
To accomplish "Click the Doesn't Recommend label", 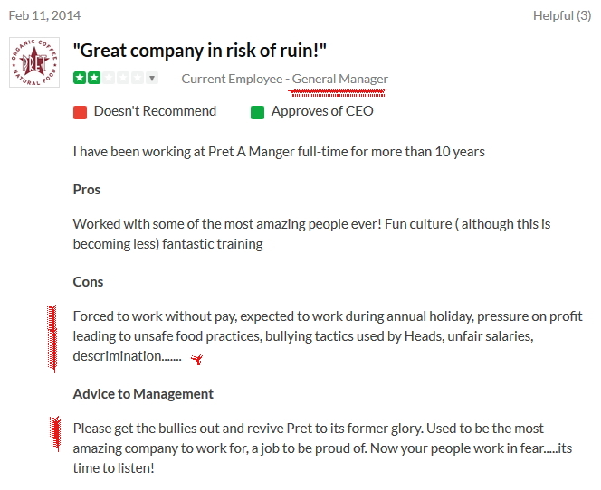I will pos(155,111).
